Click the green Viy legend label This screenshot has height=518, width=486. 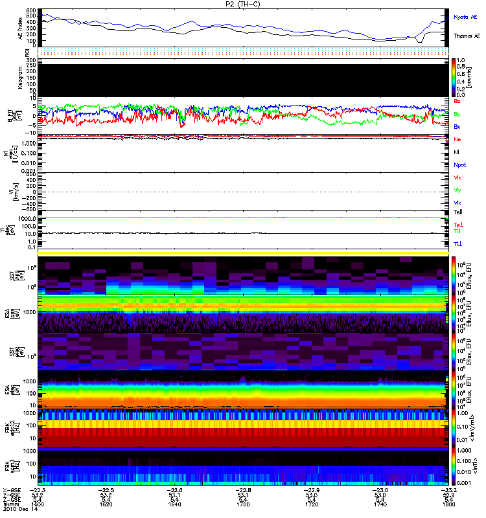pyautogui.click(x=457, y=190)
